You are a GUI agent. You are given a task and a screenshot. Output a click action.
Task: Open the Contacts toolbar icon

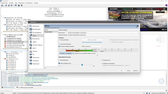tap(19, 5)
